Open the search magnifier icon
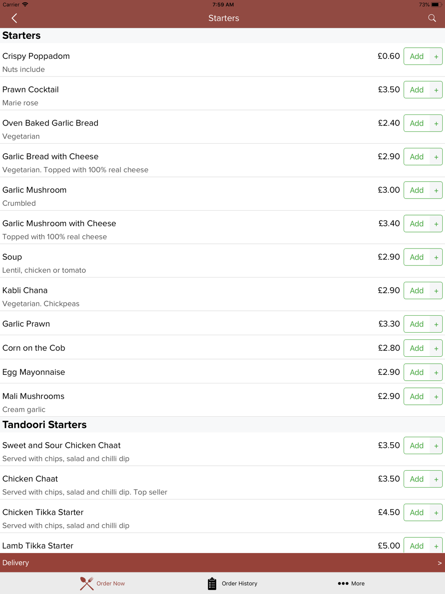Viewport: 445px width, 594px height. click(x=432, y=18)
